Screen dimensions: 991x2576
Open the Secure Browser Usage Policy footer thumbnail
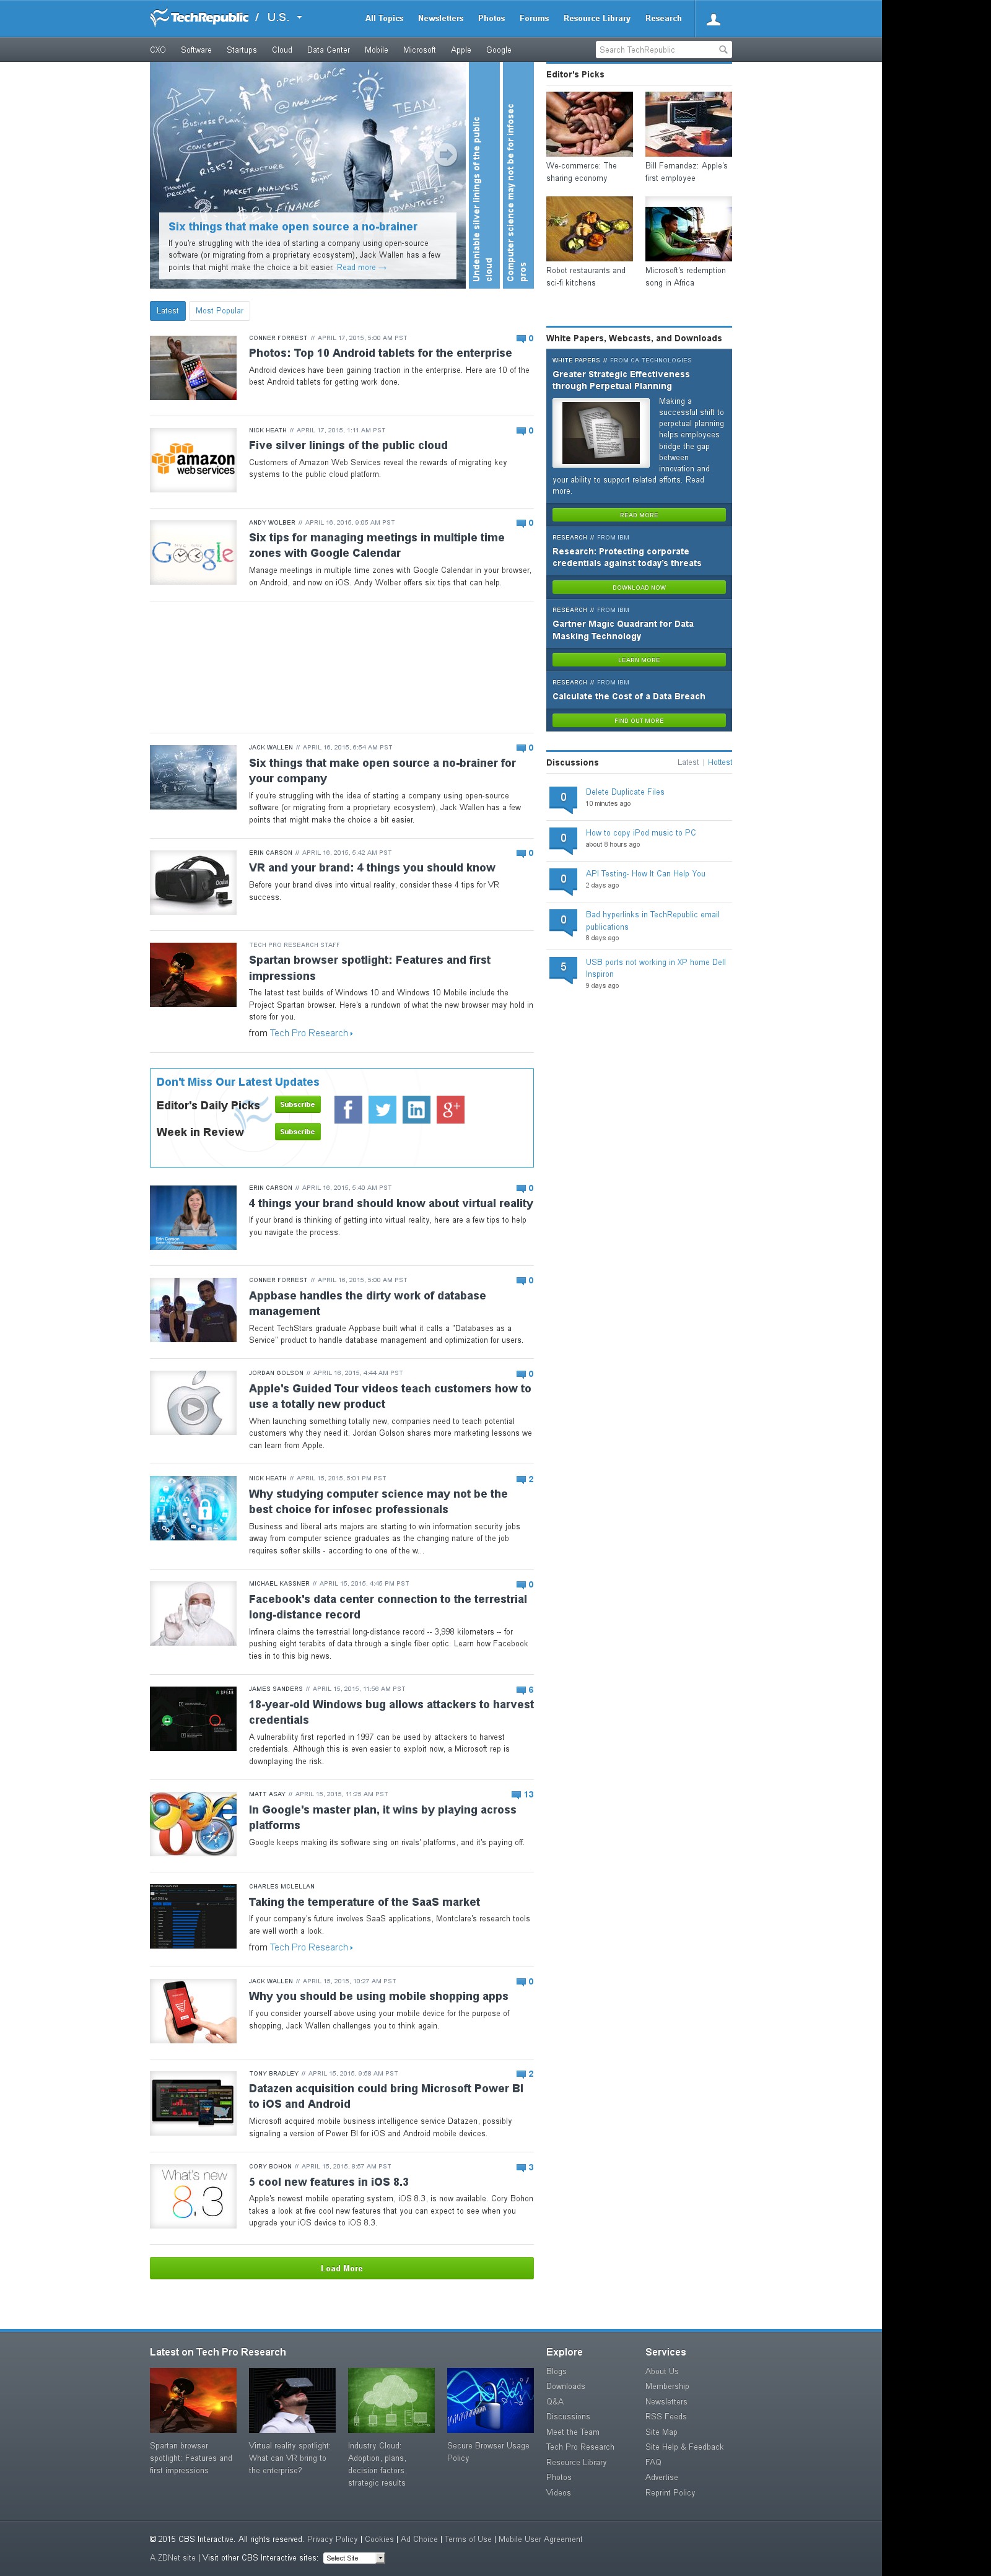[x=490, y=2401]
